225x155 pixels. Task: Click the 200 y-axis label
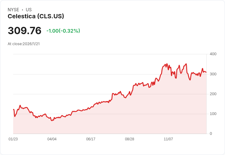tap(213, 94)
